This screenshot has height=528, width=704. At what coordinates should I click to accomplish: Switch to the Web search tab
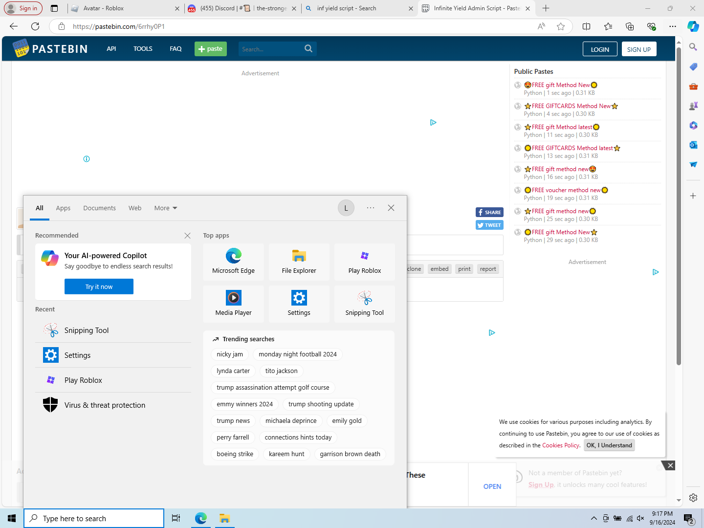tap(135, 208)
